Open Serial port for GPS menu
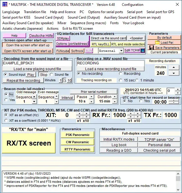Viewport: 182px width, 193px height. 160,12
